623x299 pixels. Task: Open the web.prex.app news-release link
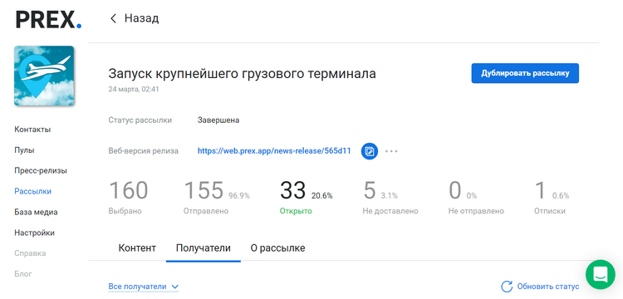tap(274, 151)
